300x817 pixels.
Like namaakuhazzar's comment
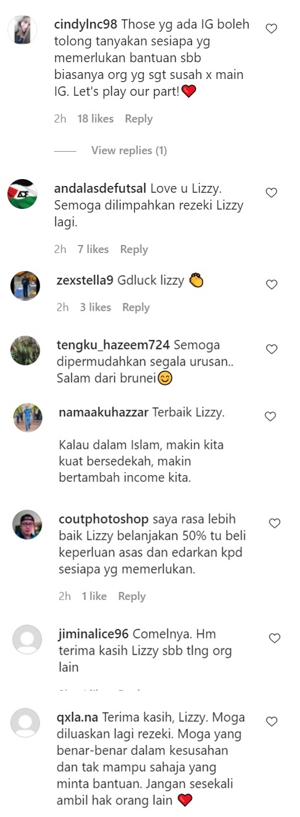point(270,417)
